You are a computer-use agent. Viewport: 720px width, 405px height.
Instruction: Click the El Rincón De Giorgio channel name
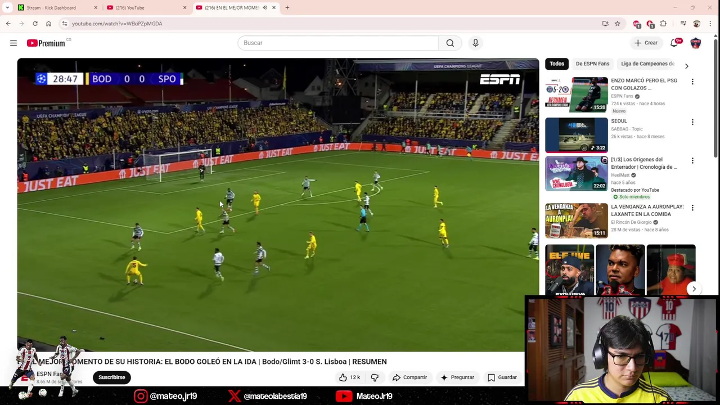pos(632,222)
